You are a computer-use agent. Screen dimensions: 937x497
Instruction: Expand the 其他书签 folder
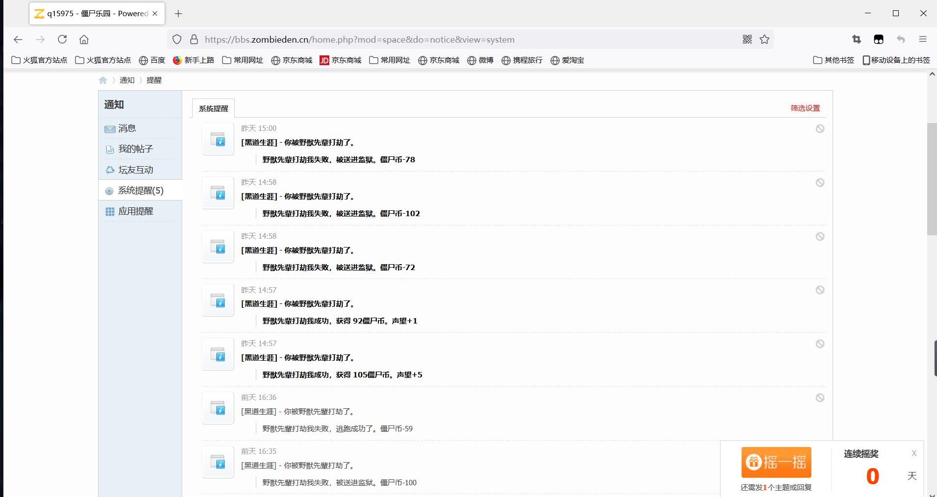834,60
